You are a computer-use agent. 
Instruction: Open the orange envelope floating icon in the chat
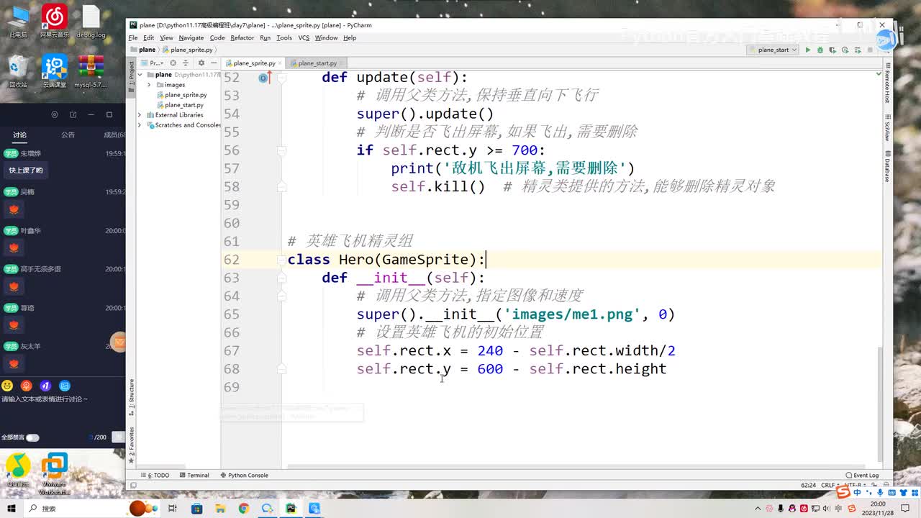(x=118, y=342)
